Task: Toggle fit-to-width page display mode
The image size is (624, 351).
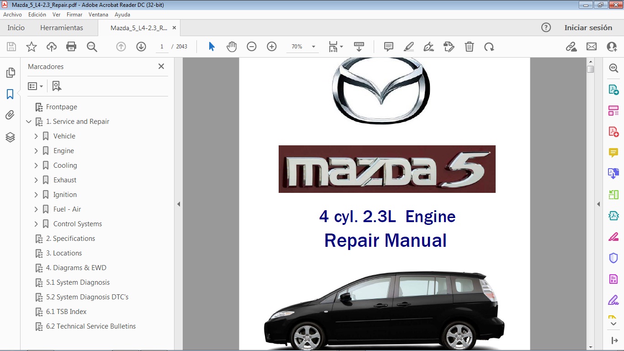Action: 333,46
